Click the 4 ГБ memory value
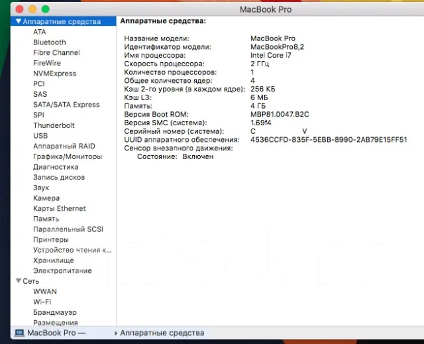Screen dimensions: 424x344 tap(258, 106)
